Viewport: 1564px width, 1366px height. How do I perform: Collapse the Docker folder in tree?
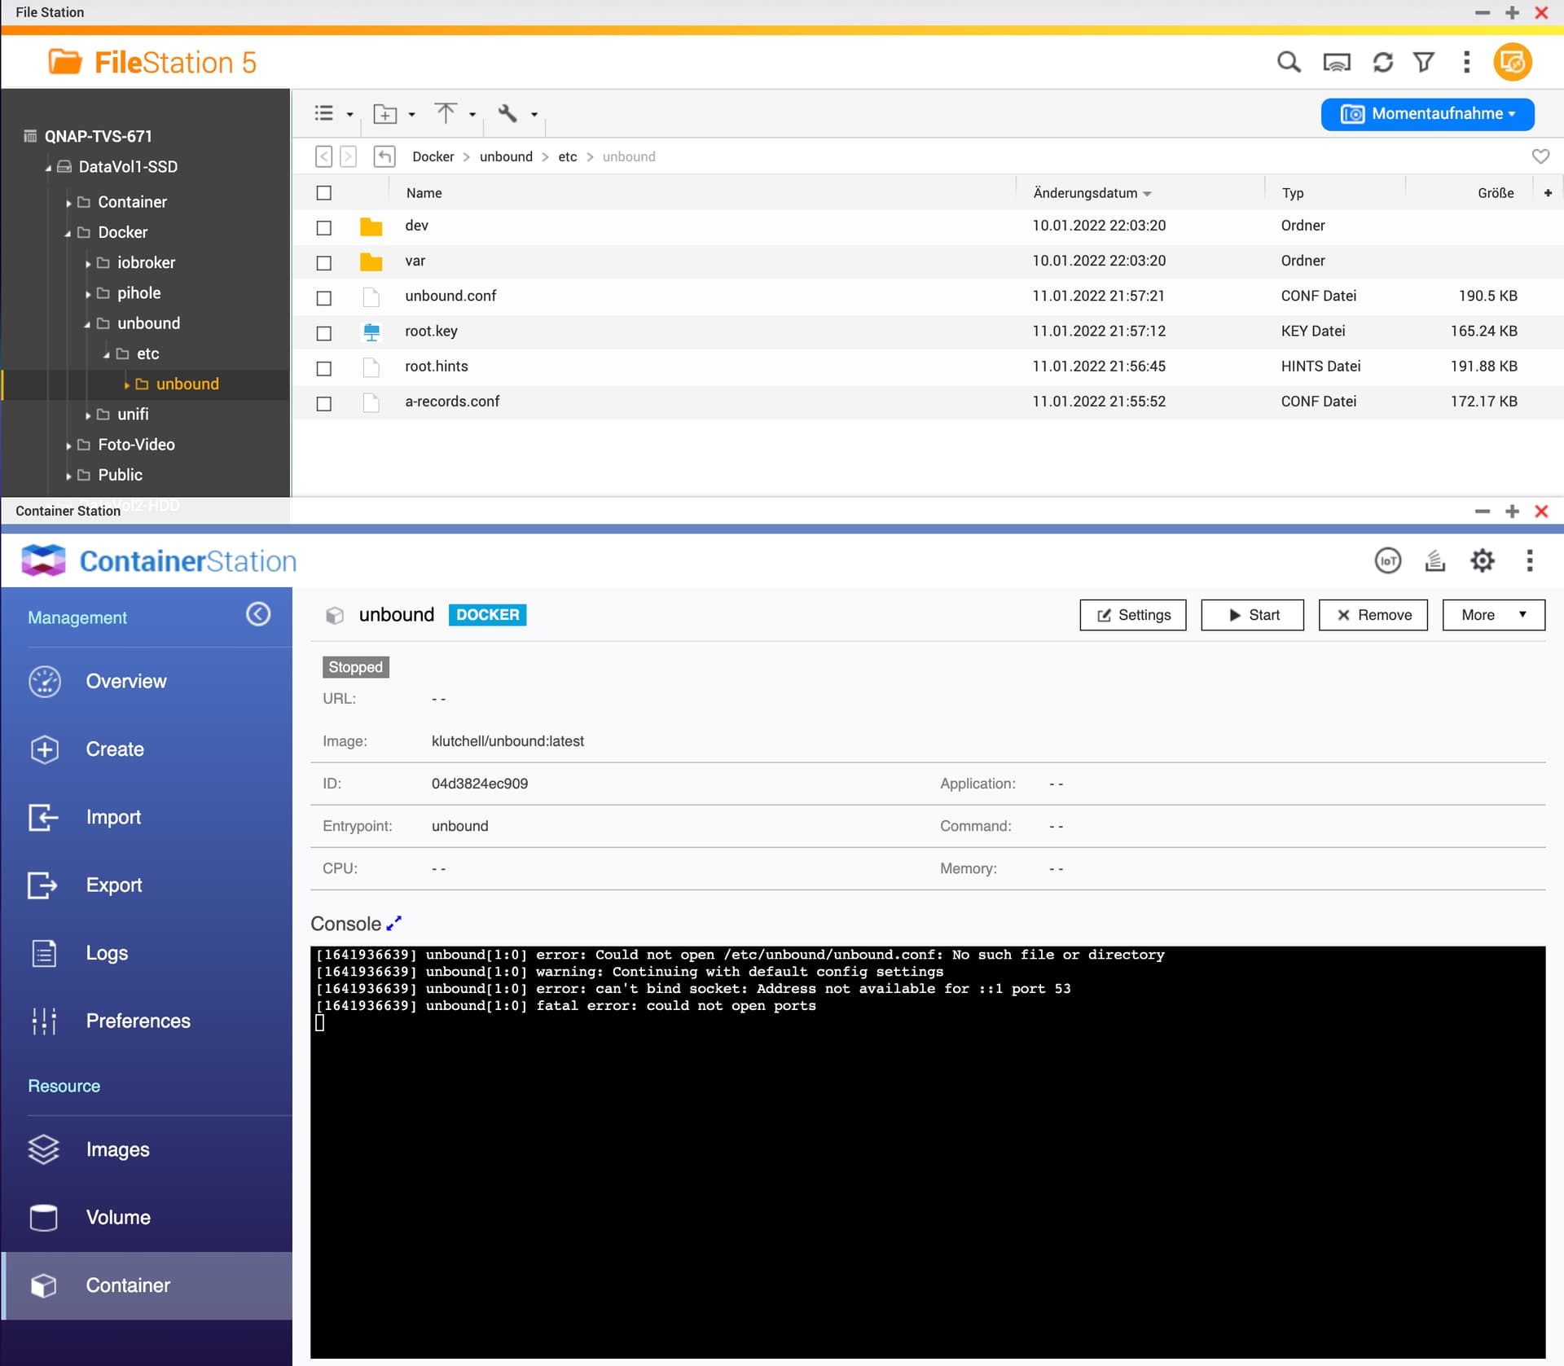pos(68,233)
